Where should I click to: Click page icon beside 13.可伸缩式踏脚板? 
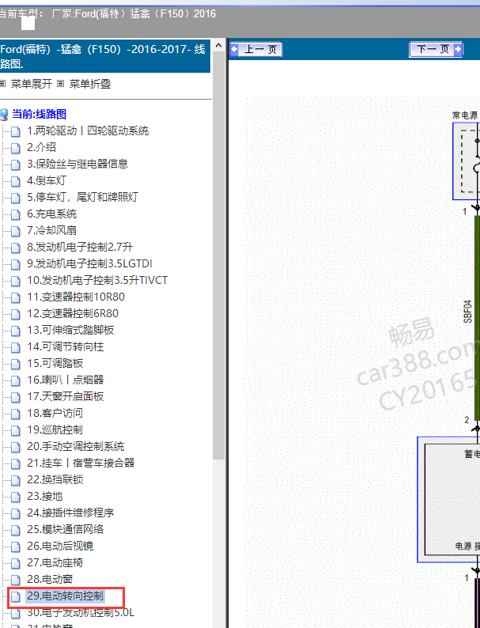[16, 331]
